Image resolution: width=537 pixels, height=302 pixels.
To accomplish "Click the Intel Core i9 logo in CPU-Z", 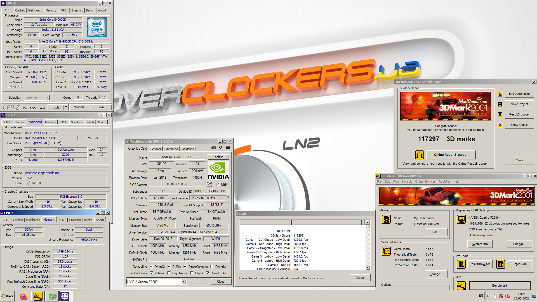I will tap(97, 27).
